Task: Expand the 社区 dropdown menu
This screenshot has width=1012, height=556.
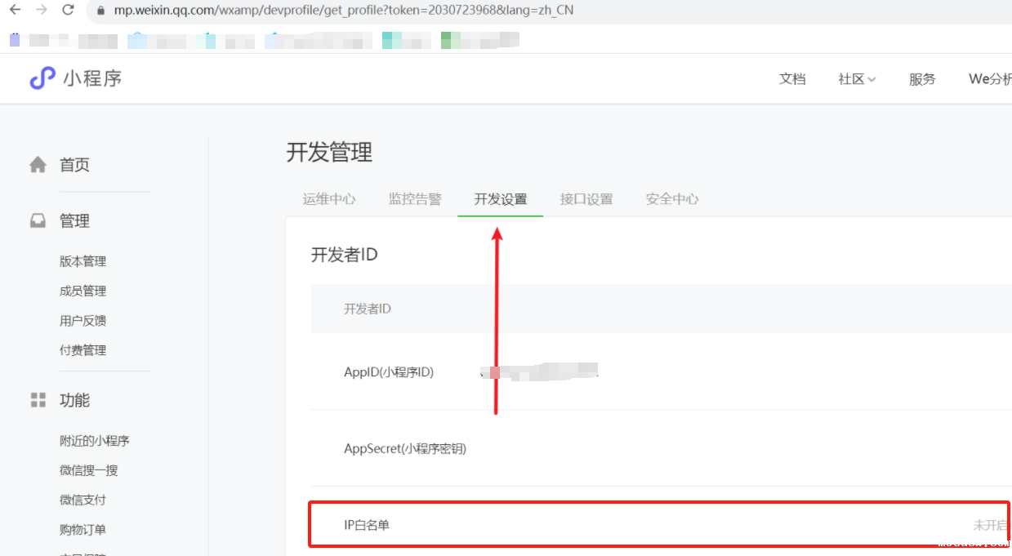Action: coord(857,79)
